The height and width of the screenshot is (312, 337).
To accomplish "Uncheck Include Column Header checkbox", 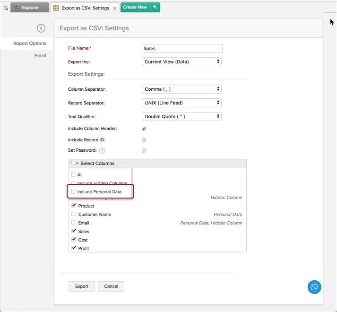I will point(144,129).
